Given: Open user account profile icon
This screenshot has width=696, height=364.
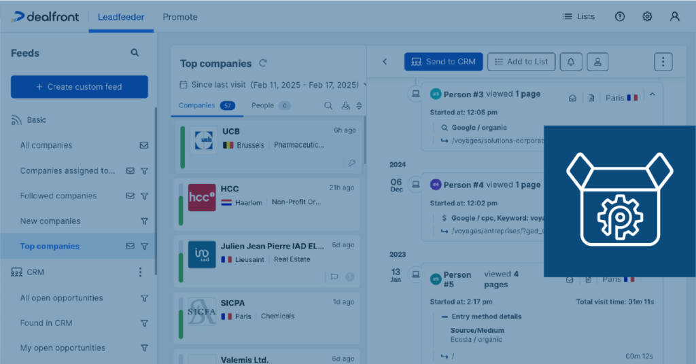Looking at the screenshot, I should coord(675,17).
